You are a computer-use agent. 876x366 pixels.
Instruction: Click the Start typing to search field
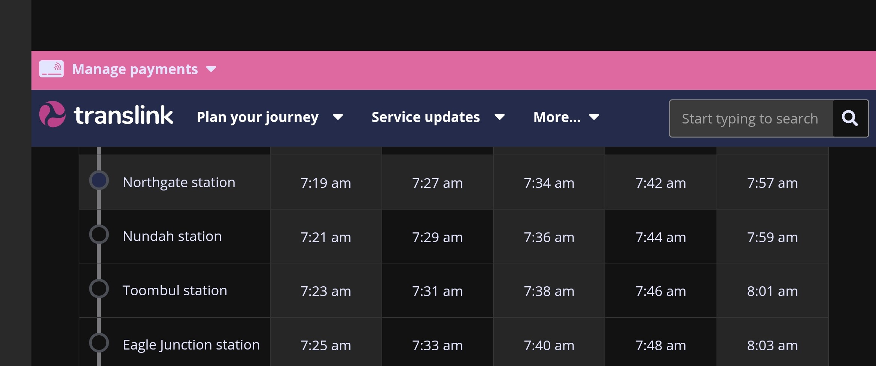(751, 118)
